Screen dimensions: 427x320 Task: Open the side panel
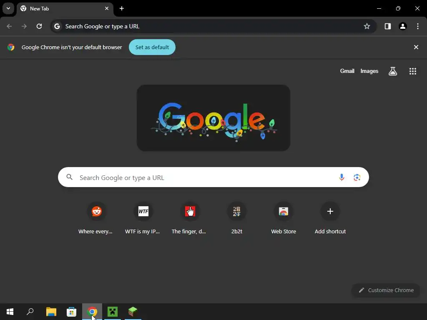point(387,26)
